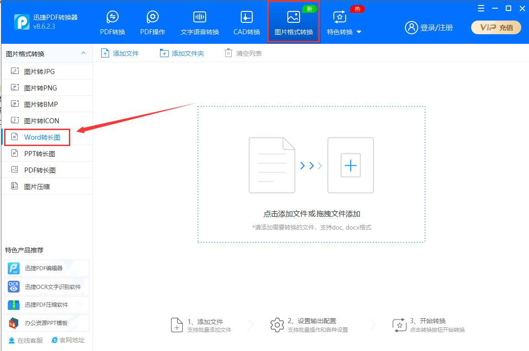
Task: Click the 热 badge on 特色转换
Action: coord(357,9)
